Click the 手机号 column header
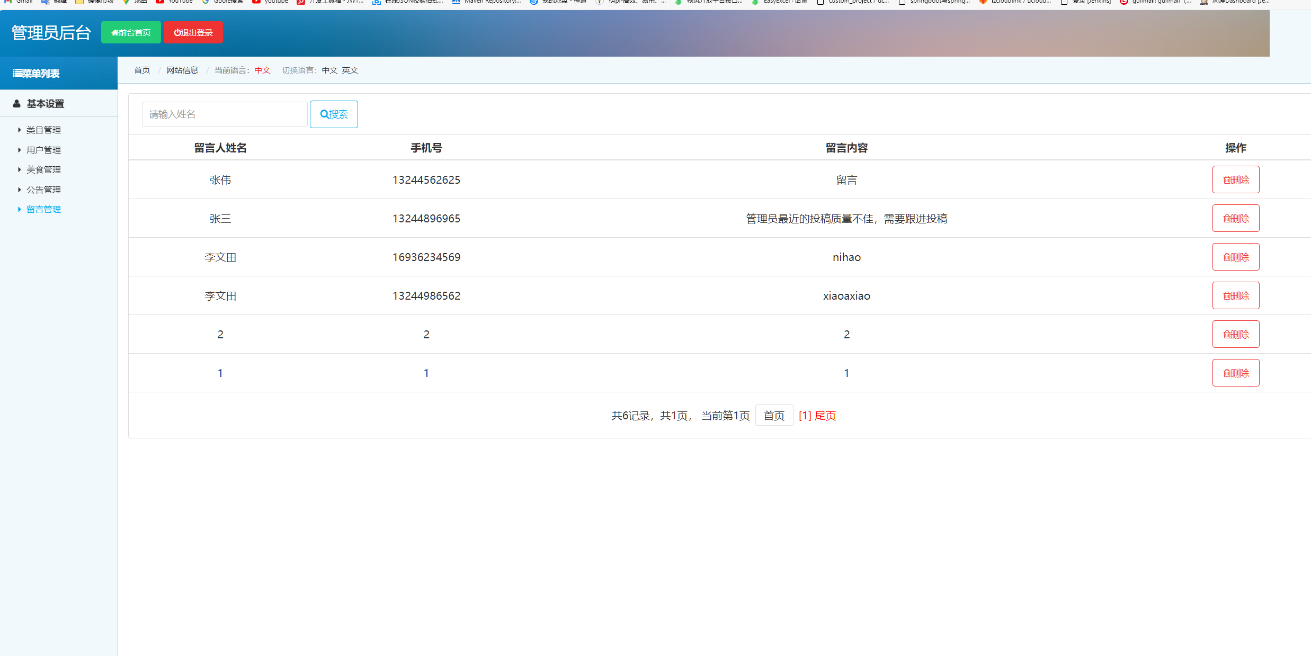 click(426, 148)
